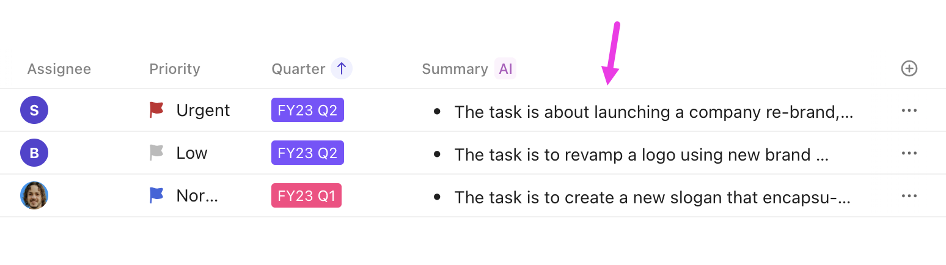946x265 pixels.
Task: Open the company re-brand summary text
Action: [x=653, y=112]
